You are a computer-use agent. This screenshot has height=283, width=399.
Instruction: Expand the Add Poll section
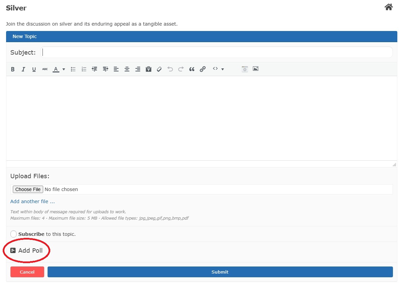(x=26, y=250)
